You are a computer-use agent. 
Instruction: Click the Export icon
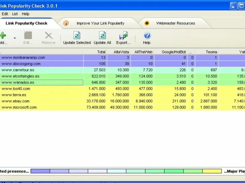coord(123,35)
